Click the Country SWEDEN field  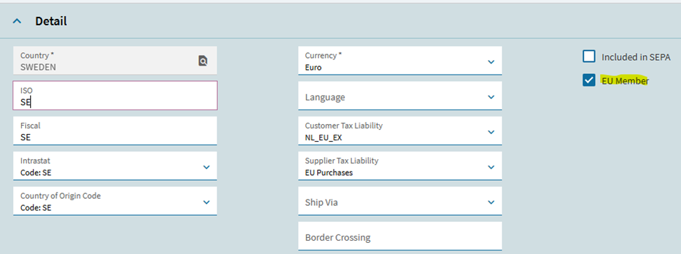[x=115, y=60]
